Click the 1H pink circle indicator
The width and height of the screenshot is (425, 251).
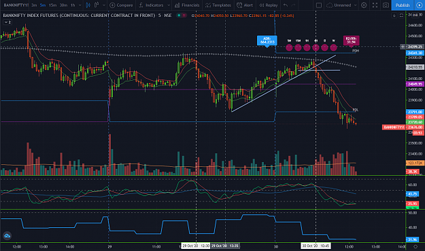[307, 47]
